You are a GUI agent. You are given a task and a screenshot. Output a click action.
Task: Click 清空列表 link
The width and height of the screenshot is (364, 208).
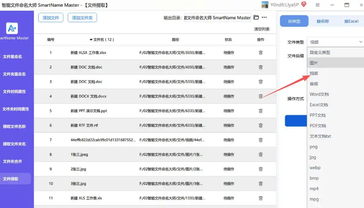coord(262,29)
